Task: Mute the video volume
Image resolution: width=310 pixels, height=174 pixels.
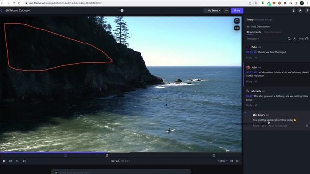Action: point(24,161)
